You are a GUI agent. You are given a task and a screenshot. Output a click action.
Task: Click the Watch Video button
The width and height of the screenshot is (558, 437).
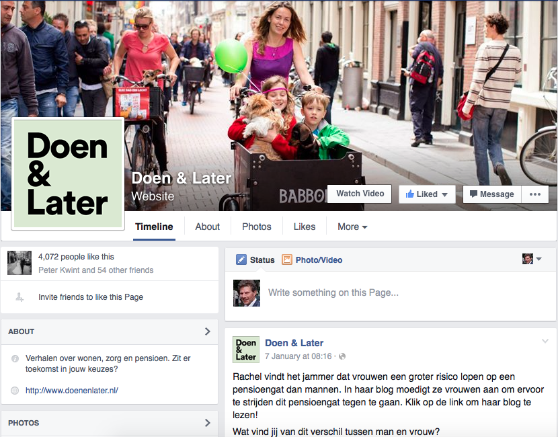point(360,194)
